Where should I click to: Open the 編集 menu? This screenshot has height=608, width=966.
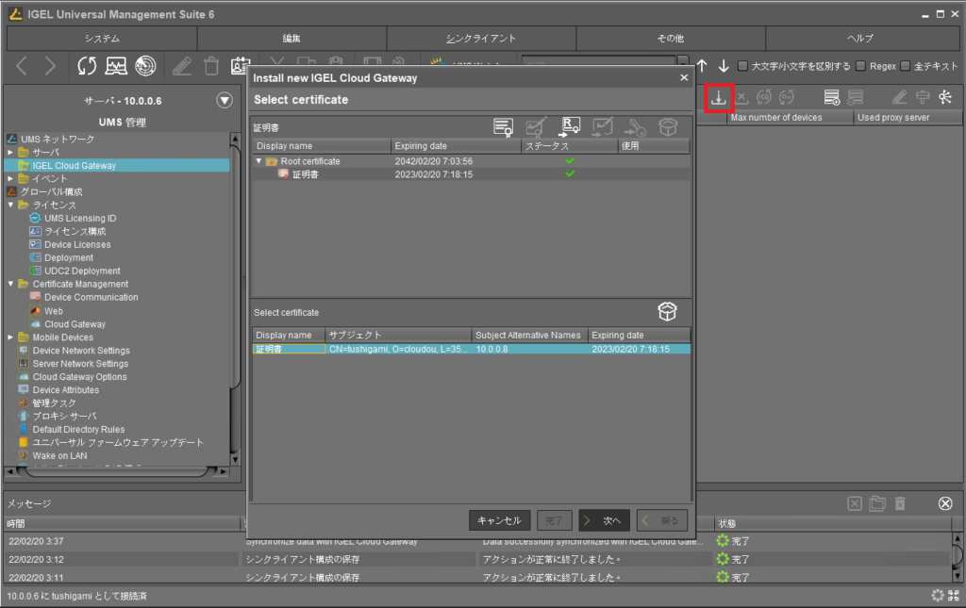291,38
